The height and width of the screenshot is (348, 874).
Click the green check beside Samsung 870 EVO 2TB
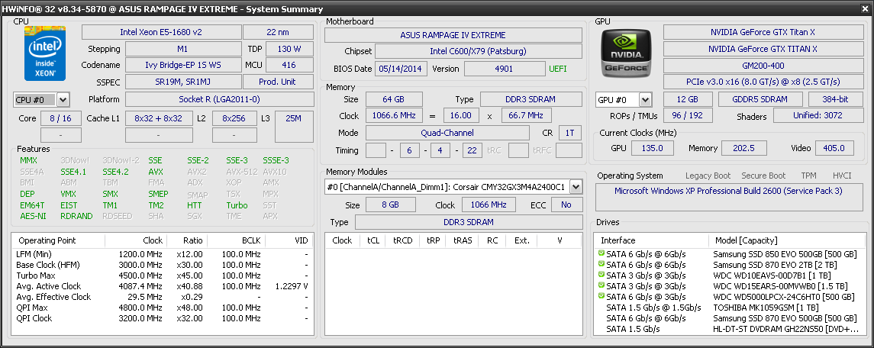[x=601, y=265]
